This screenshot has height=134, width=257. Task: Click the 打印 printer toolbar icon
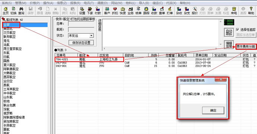click(x=203, y=11)
